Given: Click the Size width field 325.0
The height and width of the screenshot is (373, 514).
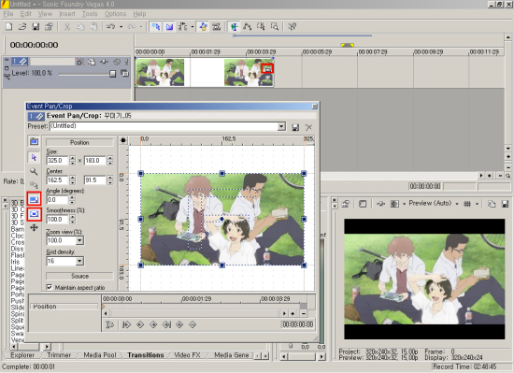Looking at the screenshot, I should tap(57, 161).
